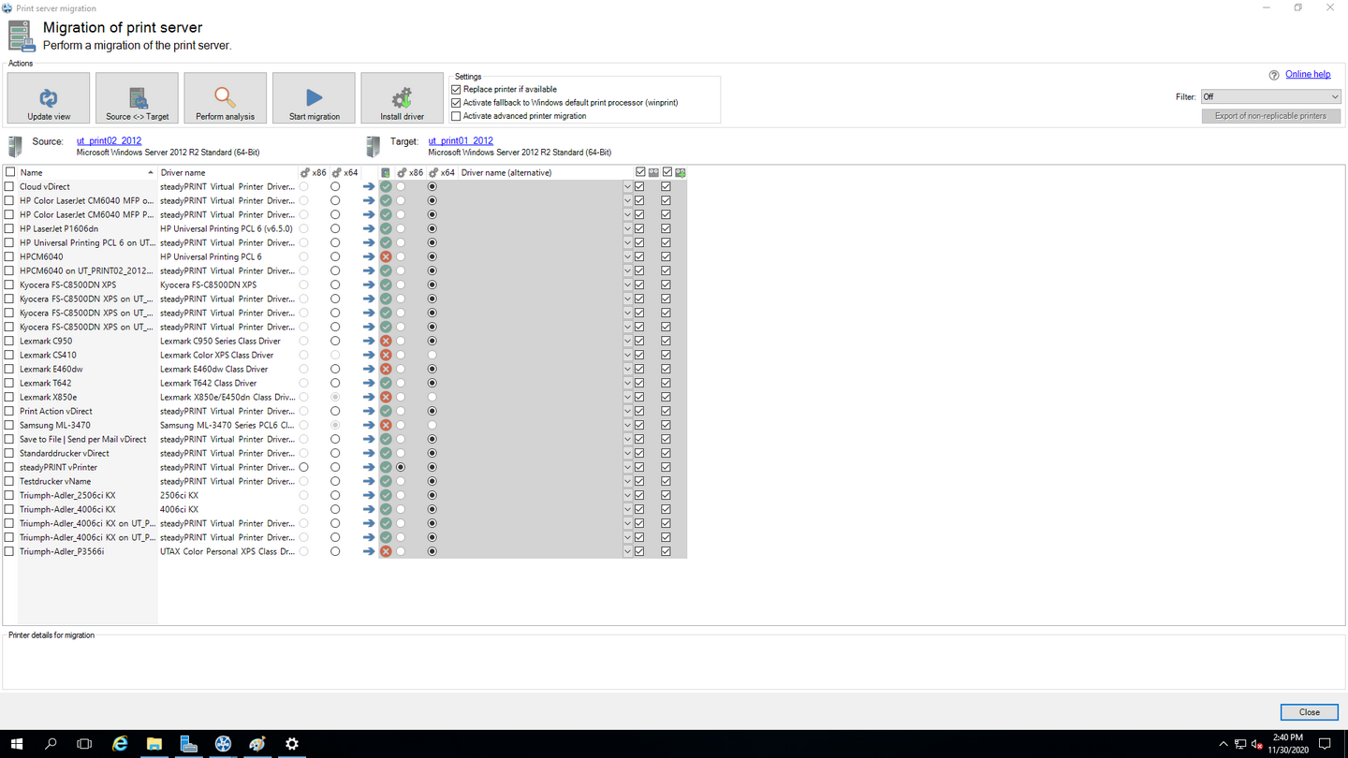Screen dimensions: 1348x758
Task: Click the source x64 column header
Action: pyautogui.click(x=344, y=172)
